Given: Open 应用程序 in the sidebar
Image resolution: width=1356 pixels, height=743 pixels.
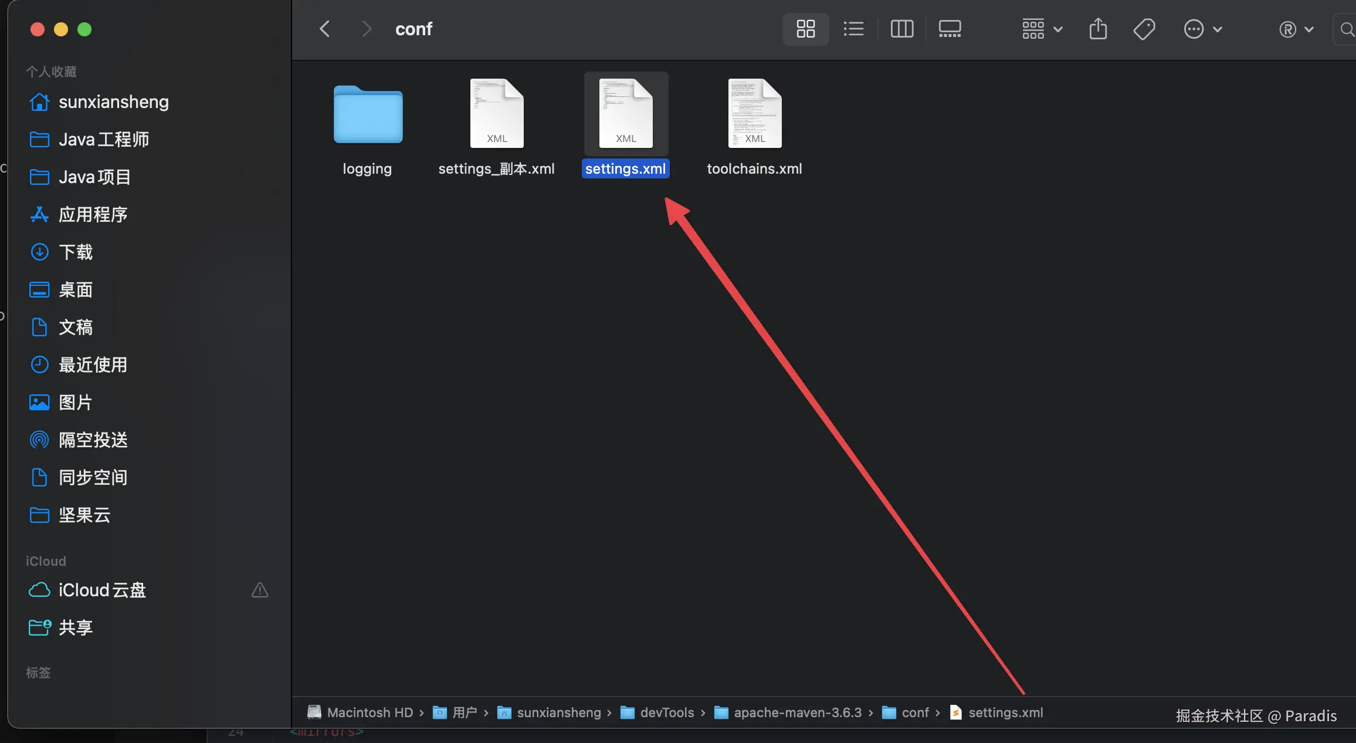Looking at the screenshot, I should click(x=93, y=215).
